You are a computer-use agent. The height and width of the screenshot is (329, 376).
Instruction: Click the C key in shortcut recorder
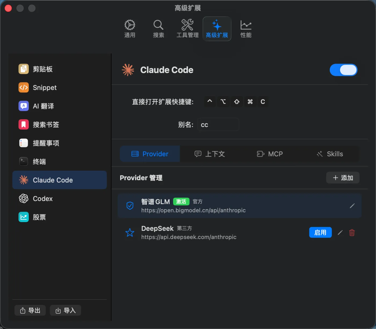pos(263,102)
